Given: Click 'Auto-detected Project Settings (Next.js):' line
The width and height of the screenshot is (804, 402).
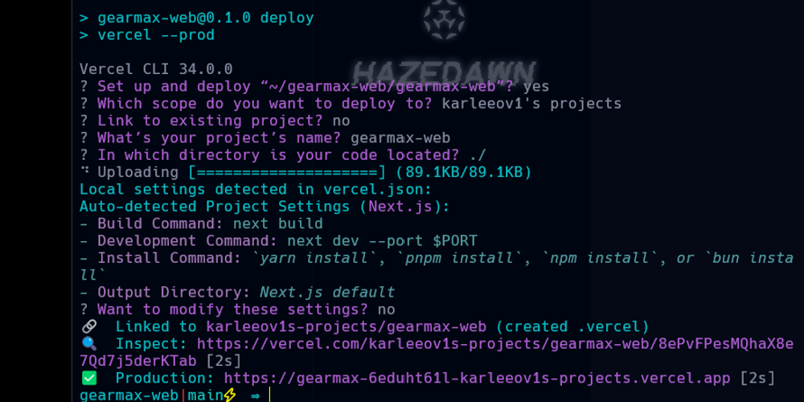Looking at the screenshot, I should coord(265,207).
